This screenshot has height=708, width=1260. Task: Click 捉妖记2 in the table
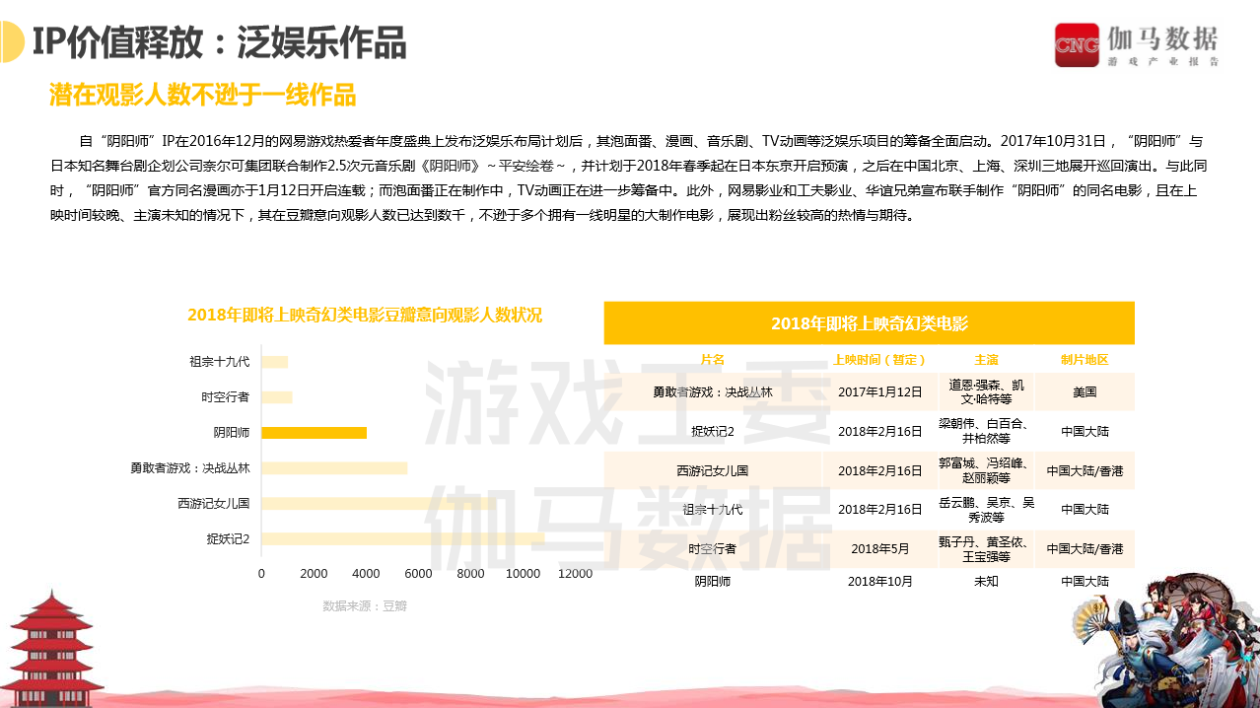coord(713,431)
